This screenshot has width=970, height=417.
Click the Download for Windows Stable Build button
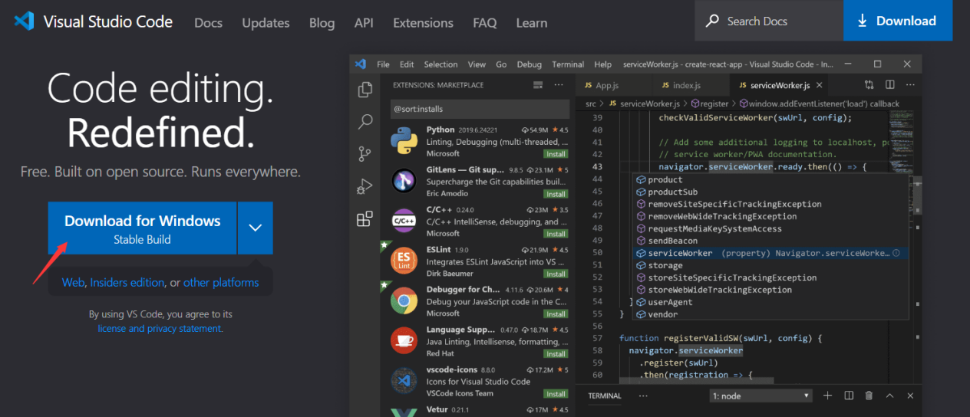[x=142, y=228]
